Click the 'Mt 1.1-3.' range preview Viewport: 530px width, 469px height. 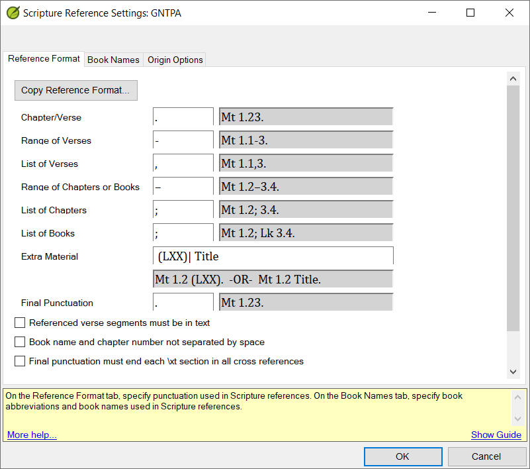(x=306, y=140)
